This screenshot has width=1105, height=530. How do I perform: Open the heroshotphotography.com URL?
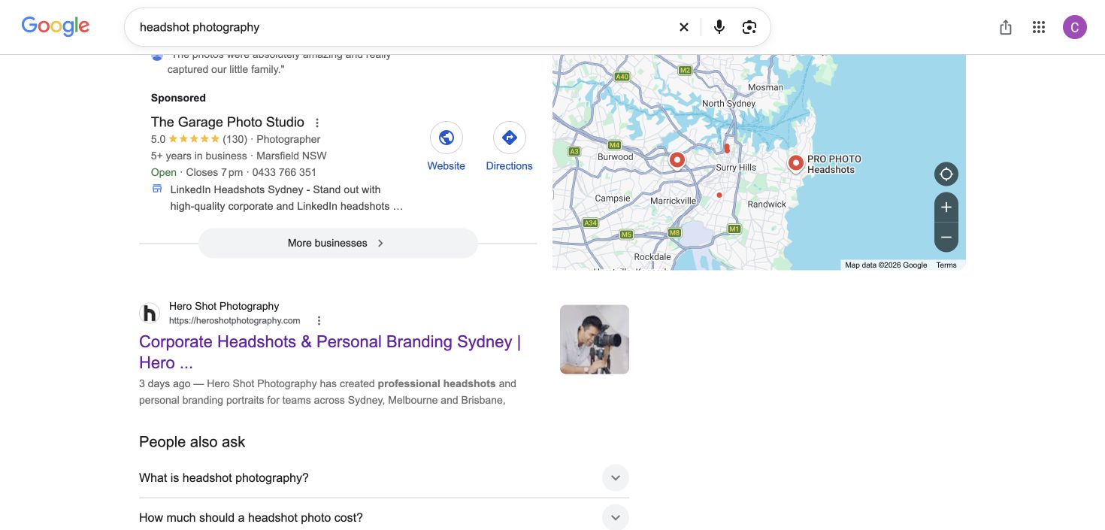(x=235, y=320)
